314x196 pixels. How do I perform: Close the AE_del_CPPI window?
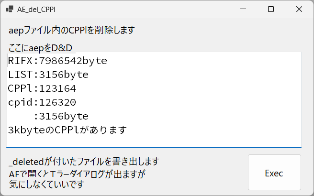pos(299,9)
